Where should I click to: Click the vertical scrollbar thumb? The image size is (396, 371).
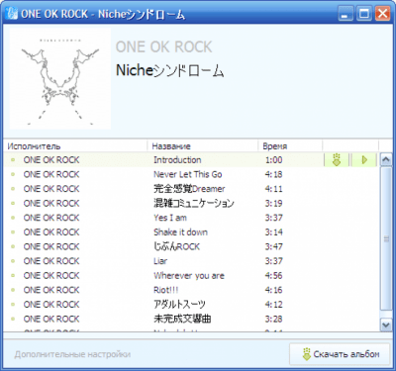(386, 239)
